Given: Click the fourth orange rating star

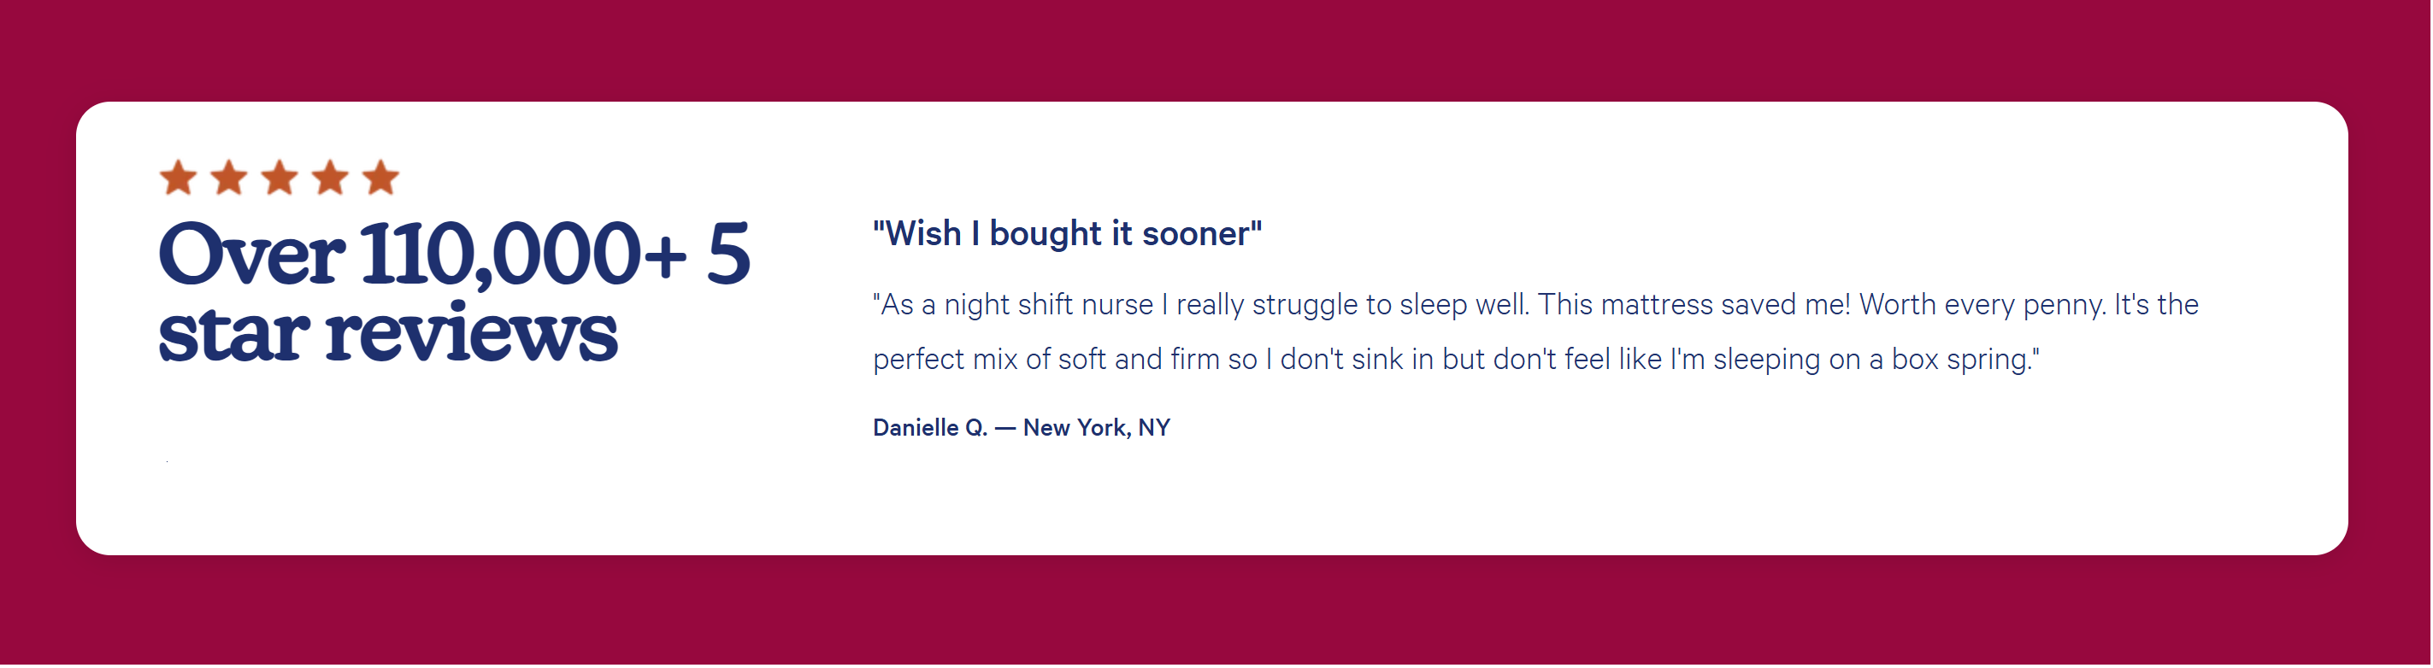Looking at the screenshot, I should [x=331, y=178].
